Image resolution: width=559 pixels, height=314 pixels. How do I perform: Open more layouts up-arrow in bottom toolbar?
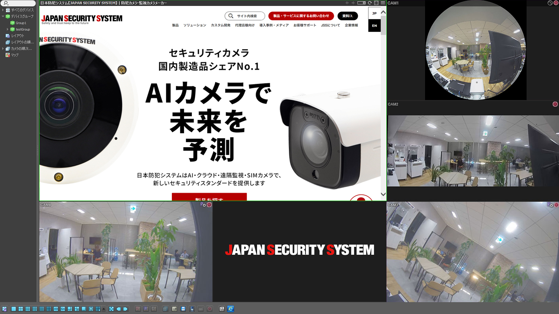(x=104, y=309)
